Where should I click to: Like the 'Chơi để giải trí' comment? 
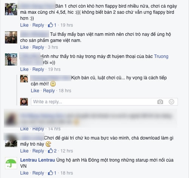[x=24, y=151]
